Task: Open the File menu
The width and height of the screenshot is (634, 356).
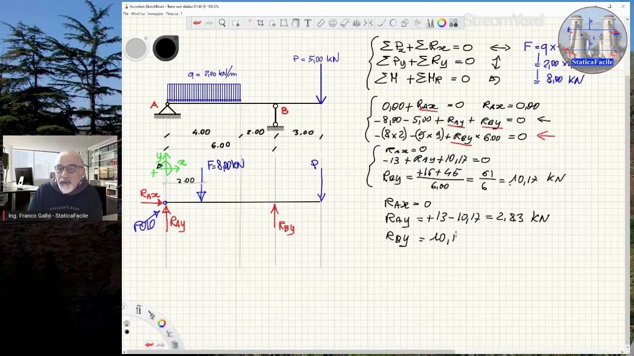Action: click(126, 14)
